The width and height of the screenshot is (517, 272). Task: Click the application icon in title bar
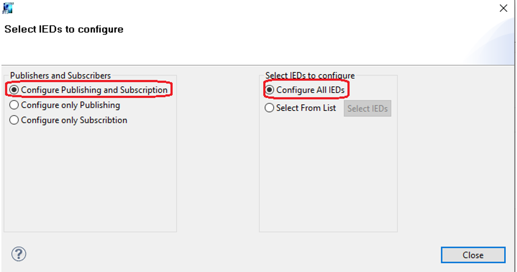[7, 8]
